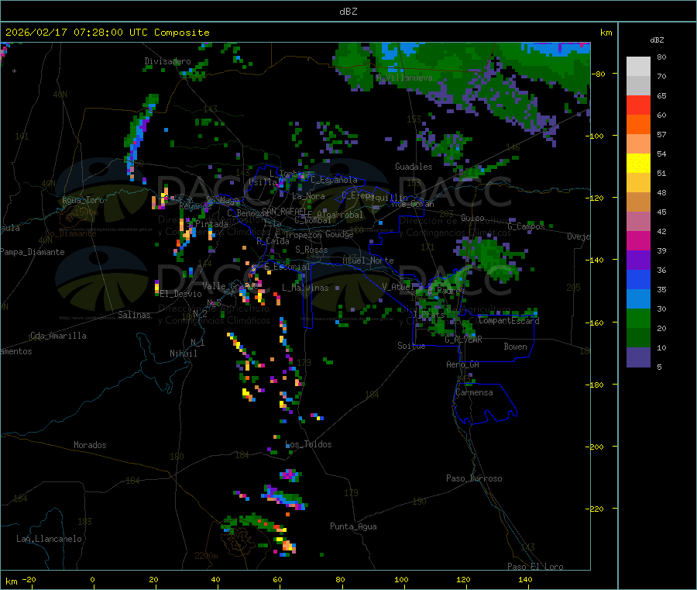Click the 'Soitue' map label

pos(411,346)
